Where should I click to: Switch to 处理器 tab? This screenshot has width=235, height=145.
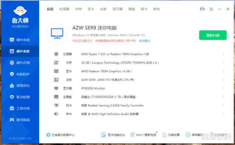pos(64,9)
